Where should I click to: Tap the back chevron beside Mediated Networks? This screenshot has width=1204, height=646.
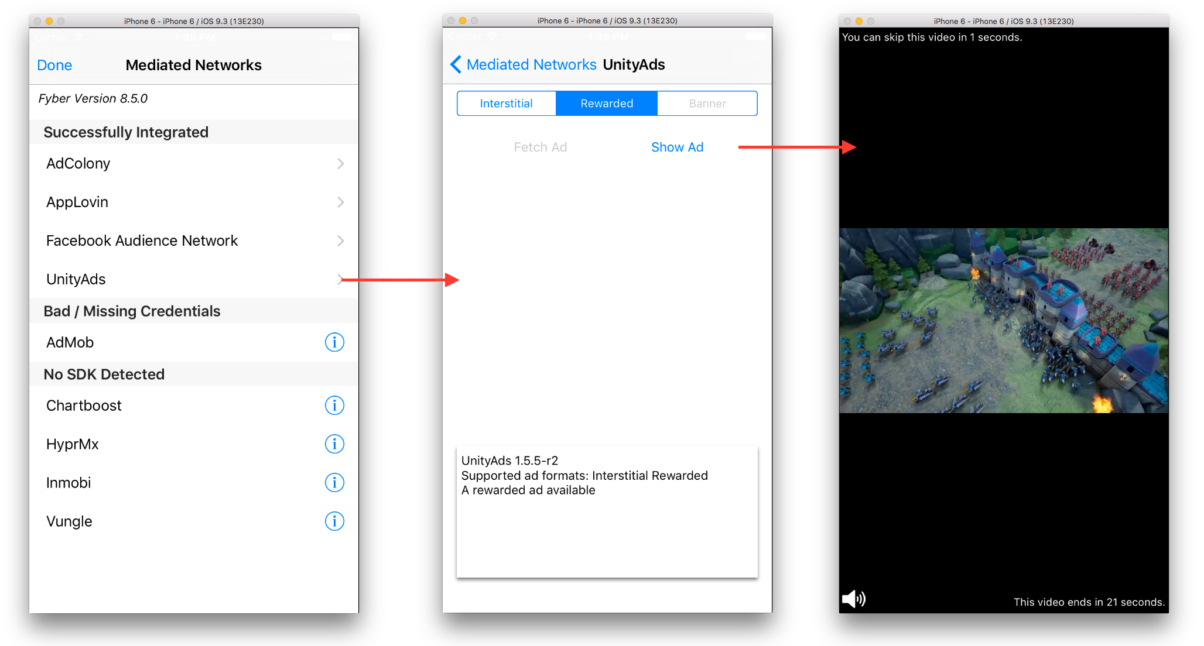(x=456, y=64)
